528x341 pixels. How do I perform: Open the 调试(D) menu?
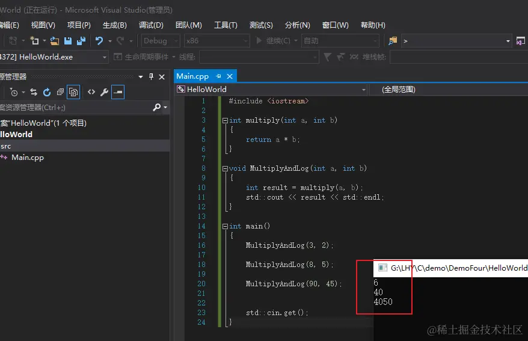pyautogui.click(x=151, y=25)
